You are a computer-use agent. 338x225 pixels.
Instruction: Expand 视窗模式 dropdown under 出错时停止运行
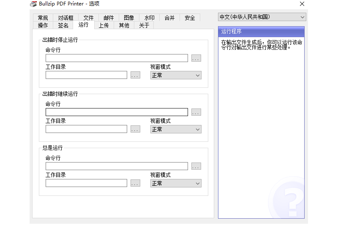[x=176, y=76]
